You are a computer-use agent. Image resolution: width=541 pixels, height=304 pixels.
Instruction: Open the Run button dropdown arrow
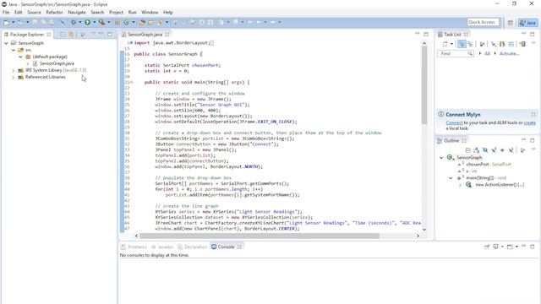point(94,23)
